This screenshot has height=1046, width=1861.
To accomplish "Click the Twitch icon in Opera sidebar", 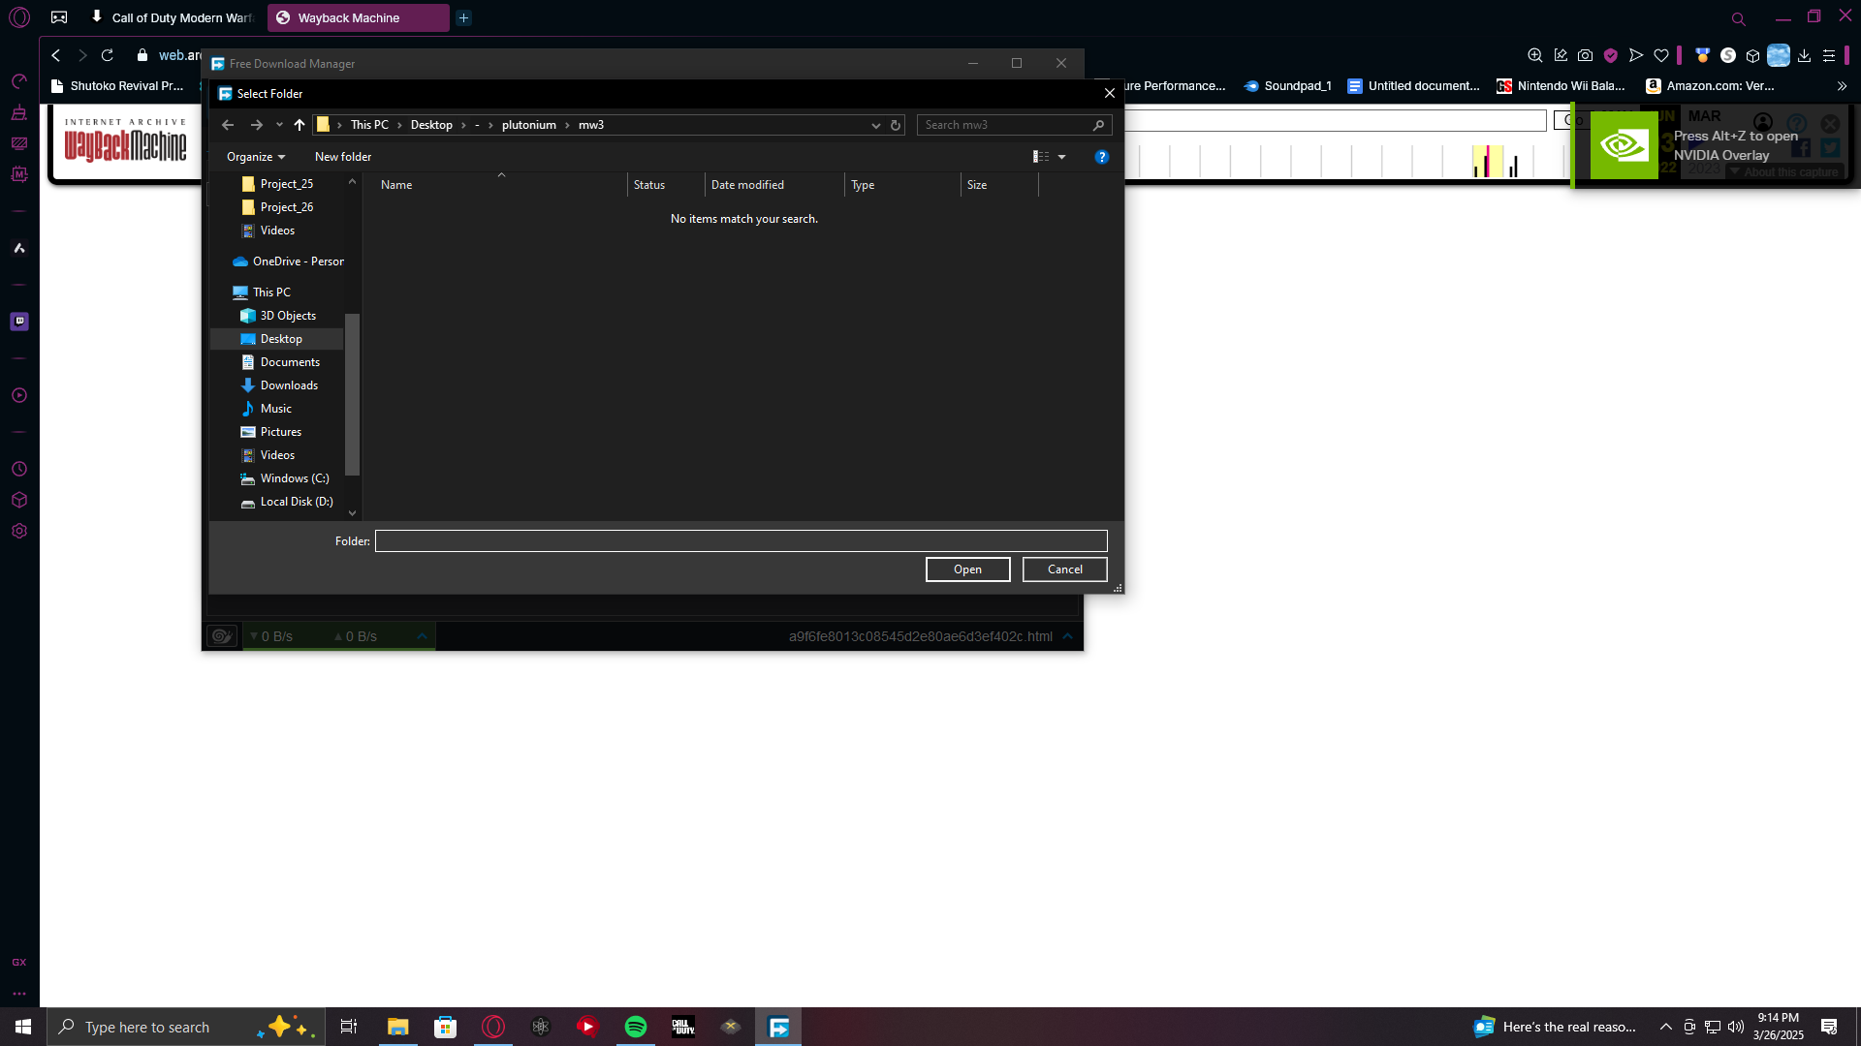I will [x=19, y=322].
